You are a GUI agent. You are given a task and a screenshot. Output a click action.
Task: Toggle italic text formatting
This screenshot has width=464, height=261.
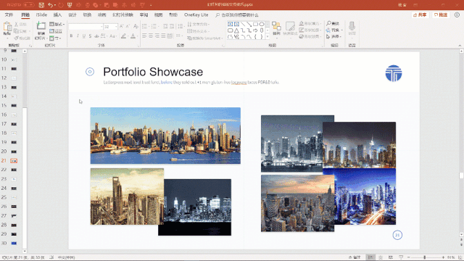click(78, 36)
